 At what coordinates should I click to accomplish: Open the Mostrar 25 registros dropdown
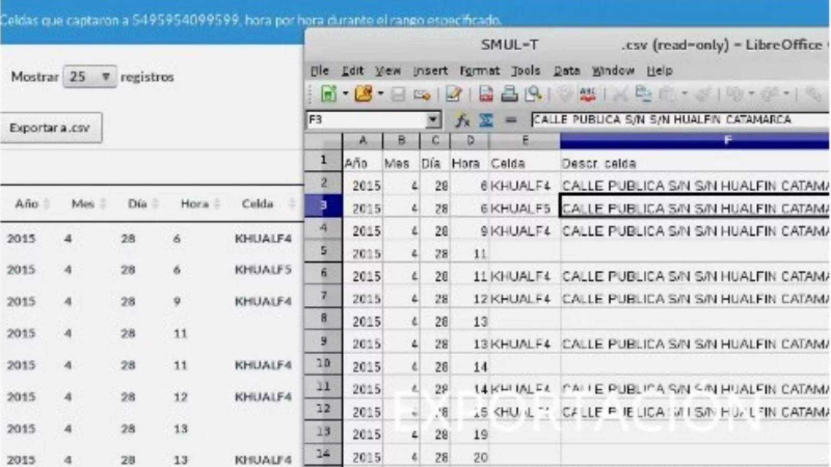pyautogui.click(x=89, y=77)
